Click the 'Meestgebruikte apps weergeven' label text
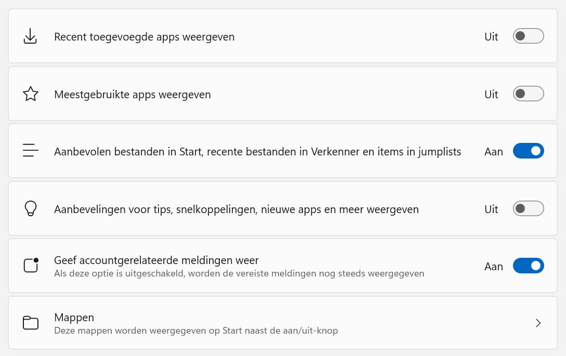Screen dimensions: 566x356 pyautogui.click(x=132, y=95)
